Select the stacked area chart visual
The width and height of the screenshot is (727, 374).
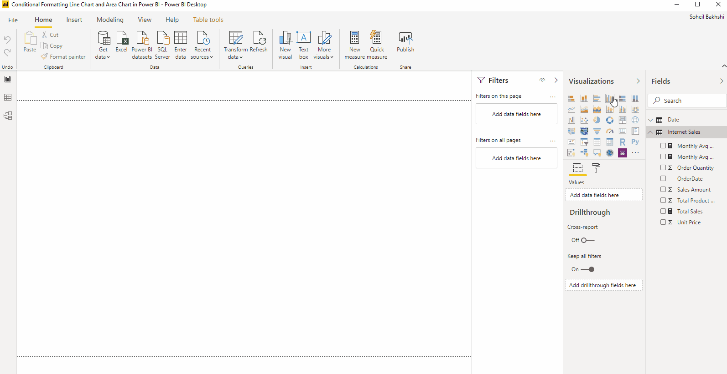[597, 109]
